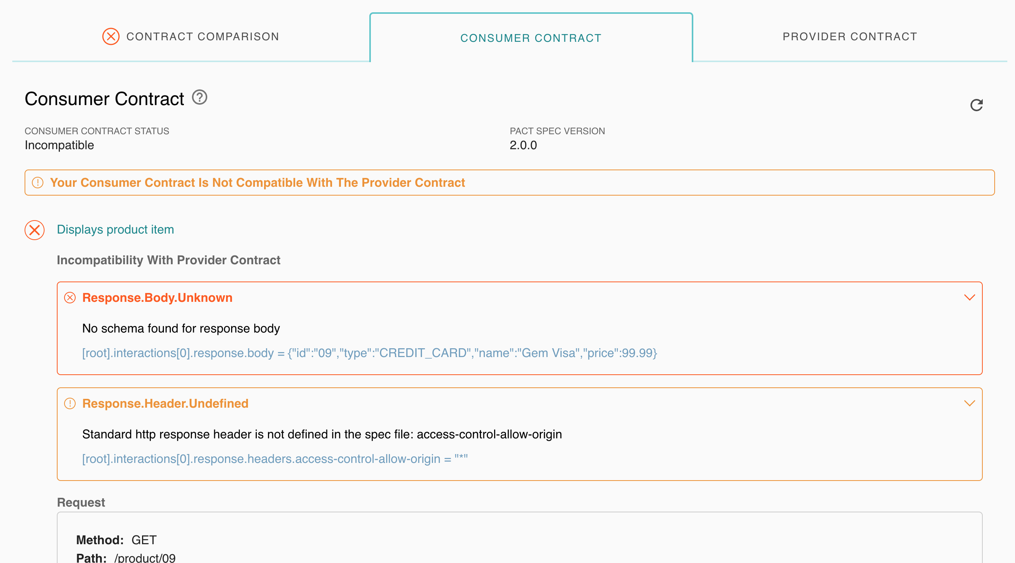
Task: Collapse the Response.Body.Unknown section
Action: pyautogui.click(x=970, y=298)
